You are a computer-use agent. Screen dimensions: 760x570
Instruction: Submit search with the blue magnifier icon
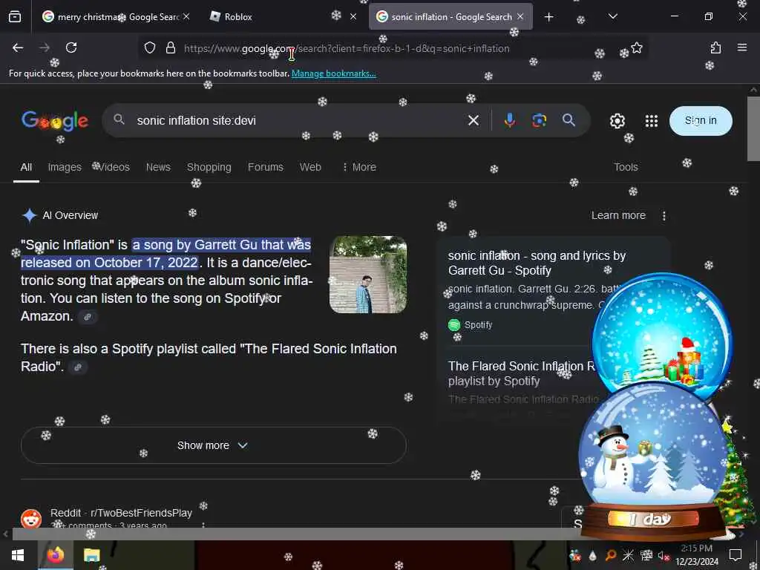click(x=569, y=120)
